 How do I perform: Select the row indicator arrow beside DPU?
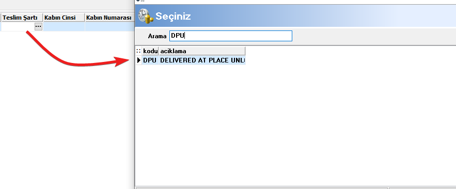(x=139, y=60)
